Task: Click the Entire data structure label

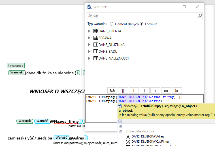Action: 140,131
